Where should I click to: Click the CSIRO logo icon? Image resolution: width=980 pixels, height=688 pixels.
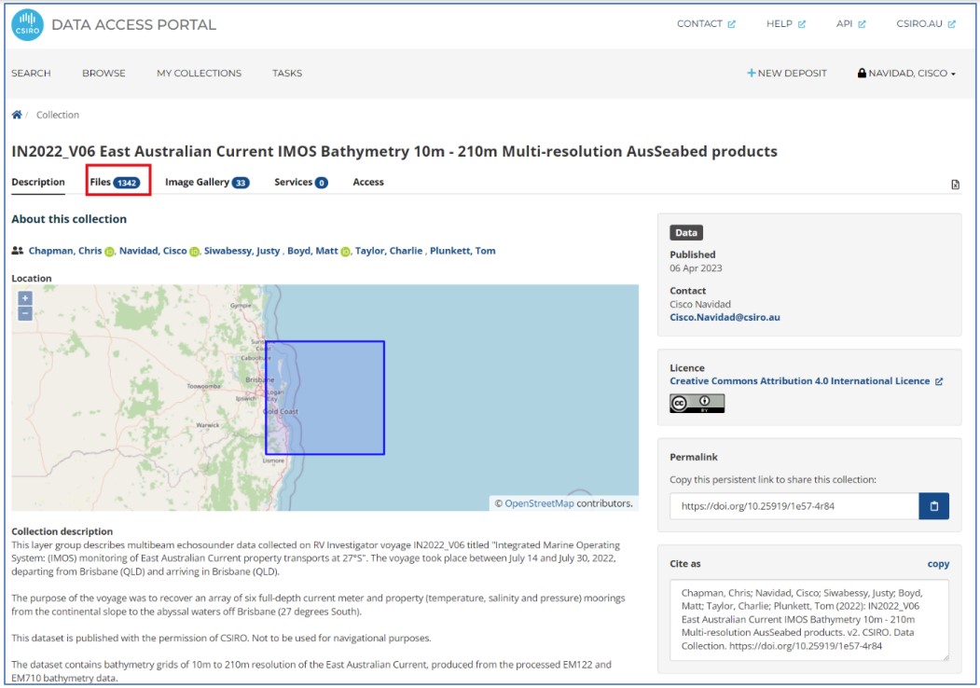coord(28,24)
